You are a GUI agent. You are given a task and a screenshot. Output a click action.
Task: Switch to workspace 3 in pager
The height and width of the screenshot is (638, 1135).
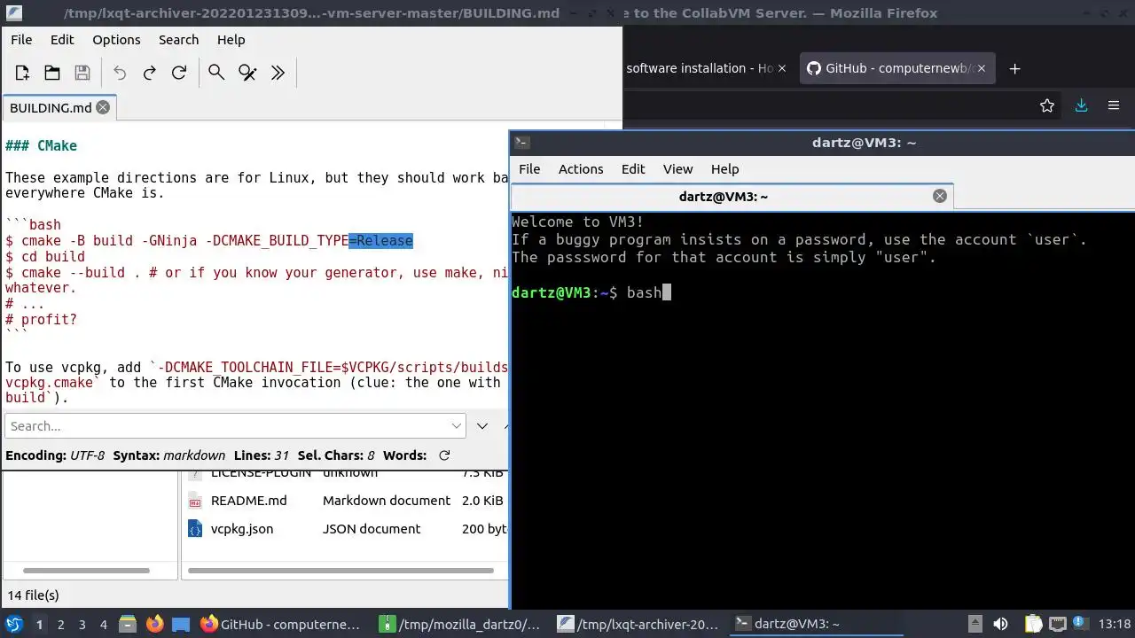click(x=82, y=625)
